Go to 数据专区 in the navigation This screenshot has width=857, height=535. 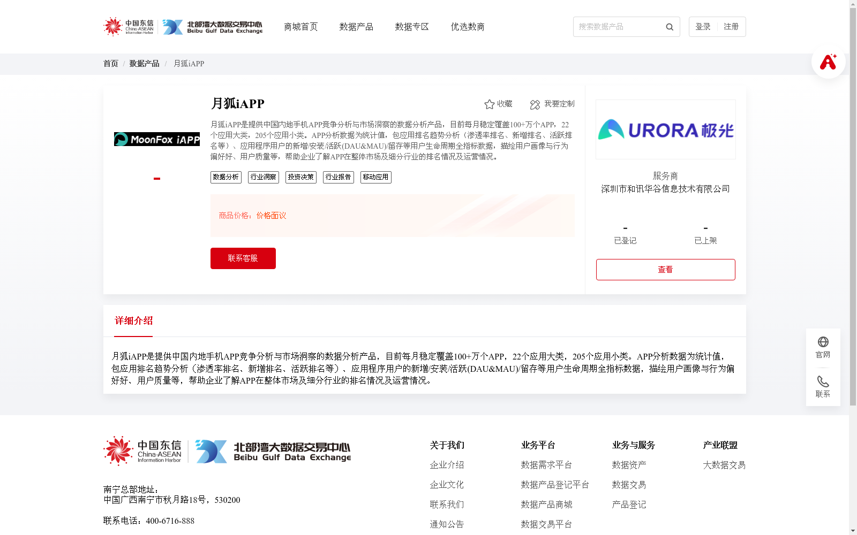point(412,27)
